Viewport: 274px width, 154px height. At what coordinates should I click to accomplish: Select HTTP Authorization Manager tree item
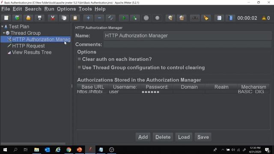pos(41,39)
